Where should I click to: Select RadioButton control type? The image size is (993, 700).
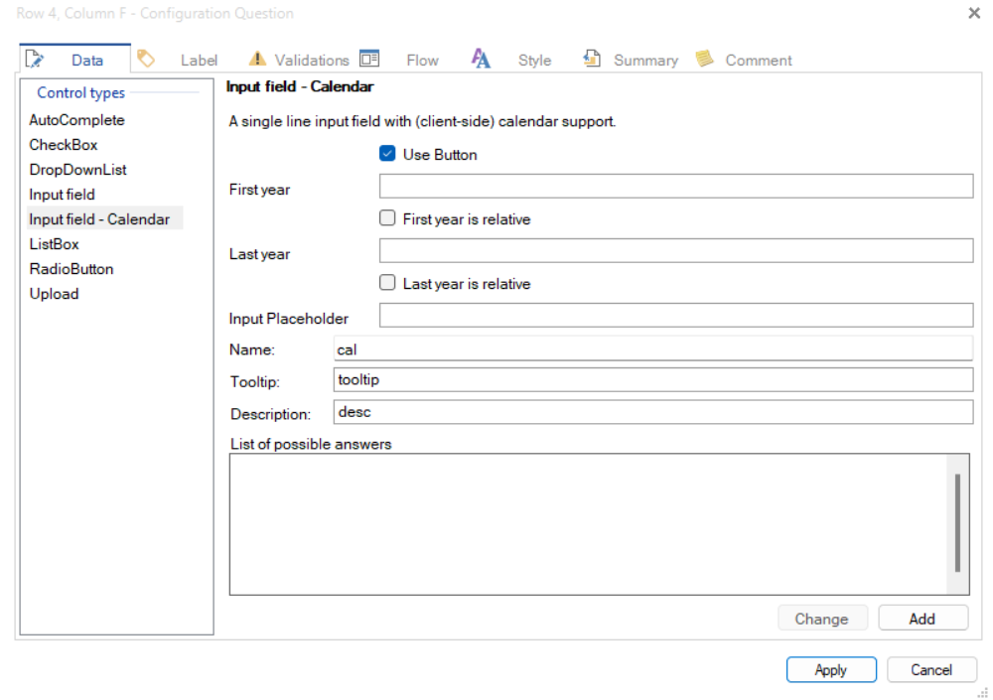[x=71, y=269]
